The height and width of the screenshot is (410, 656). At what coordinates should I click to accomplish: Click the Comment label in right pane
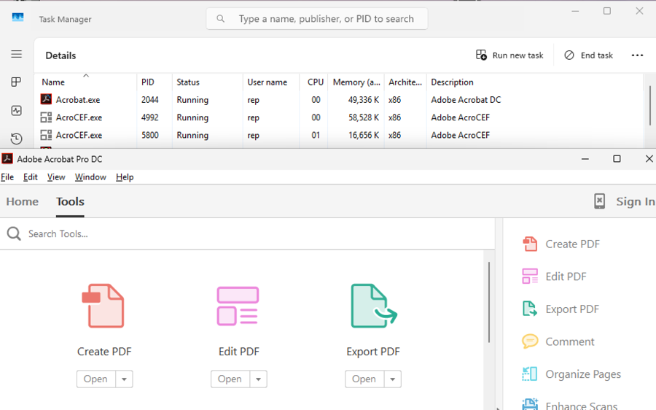[570, 341]
